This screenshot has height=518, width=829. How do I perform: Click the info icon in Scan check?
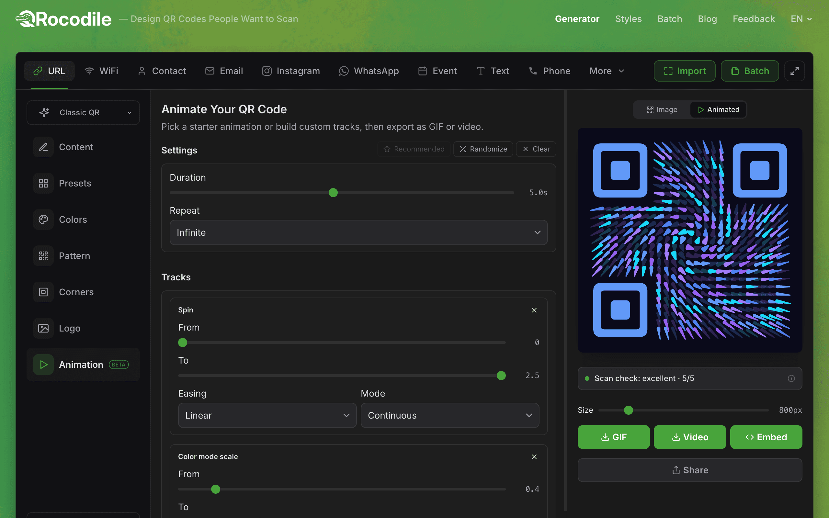tap(791, 378)
